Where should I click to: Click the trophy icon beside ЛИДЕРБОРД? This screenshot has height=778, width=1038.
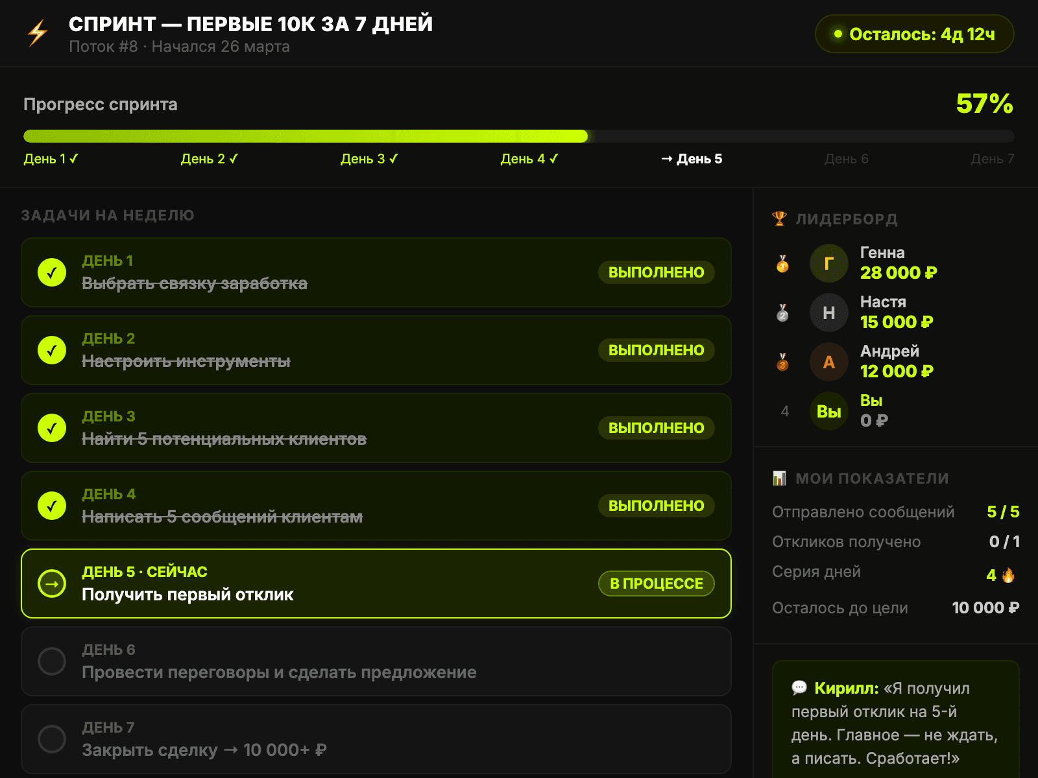click(779, 218)
